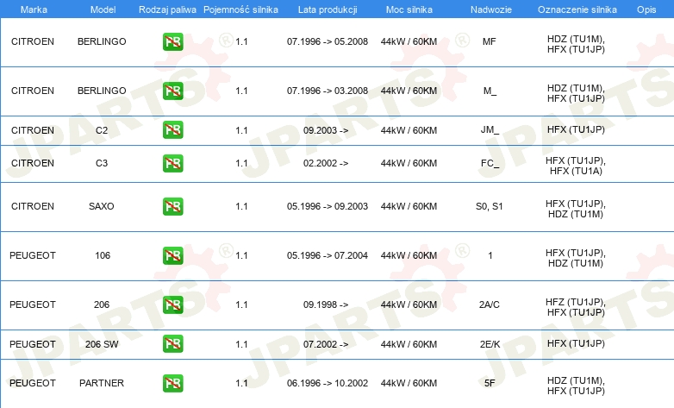Viewport: 674px width, 408px height.
Task: Select the 106 model cell
Action: click(103, 255)
